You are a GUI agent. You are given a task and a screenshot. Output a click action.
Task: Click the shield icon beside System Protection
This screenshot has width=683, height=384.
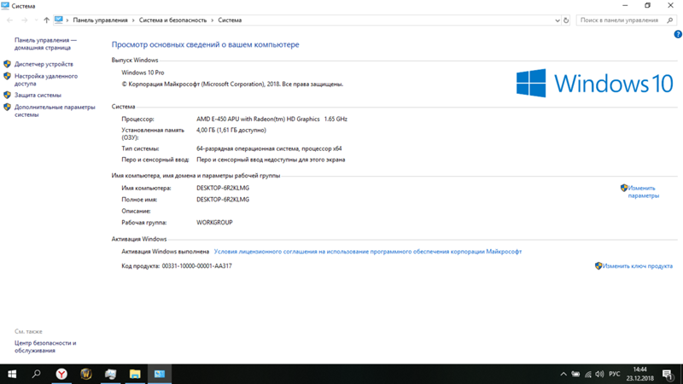7,95
